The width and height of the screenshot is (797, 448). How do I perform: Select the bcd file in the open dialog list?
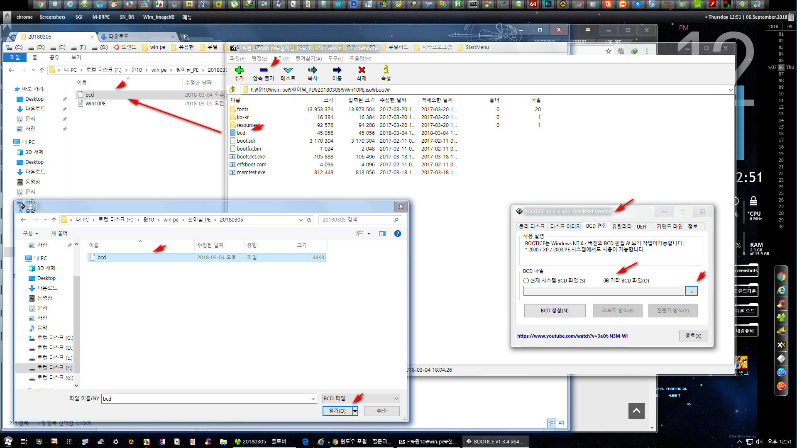[x=206, y=258]
